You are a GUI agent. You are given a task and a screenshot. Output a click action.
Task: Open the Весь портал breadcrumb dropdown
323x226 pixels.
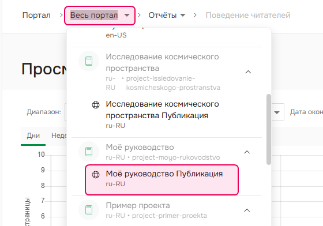(100, 16)
